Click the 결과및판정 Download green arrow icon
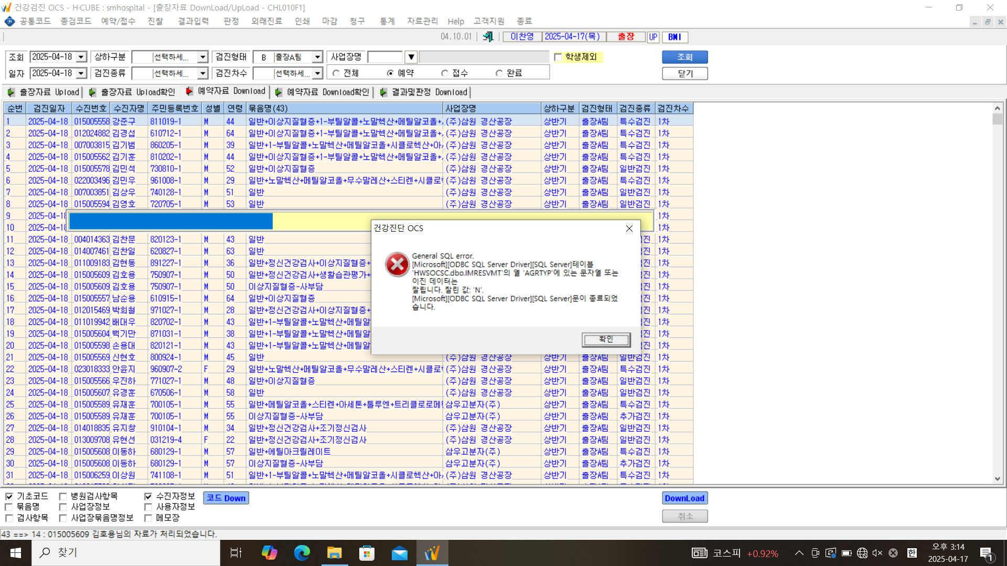The height and width of the screenshot is (566, 1007). (383, 92)
